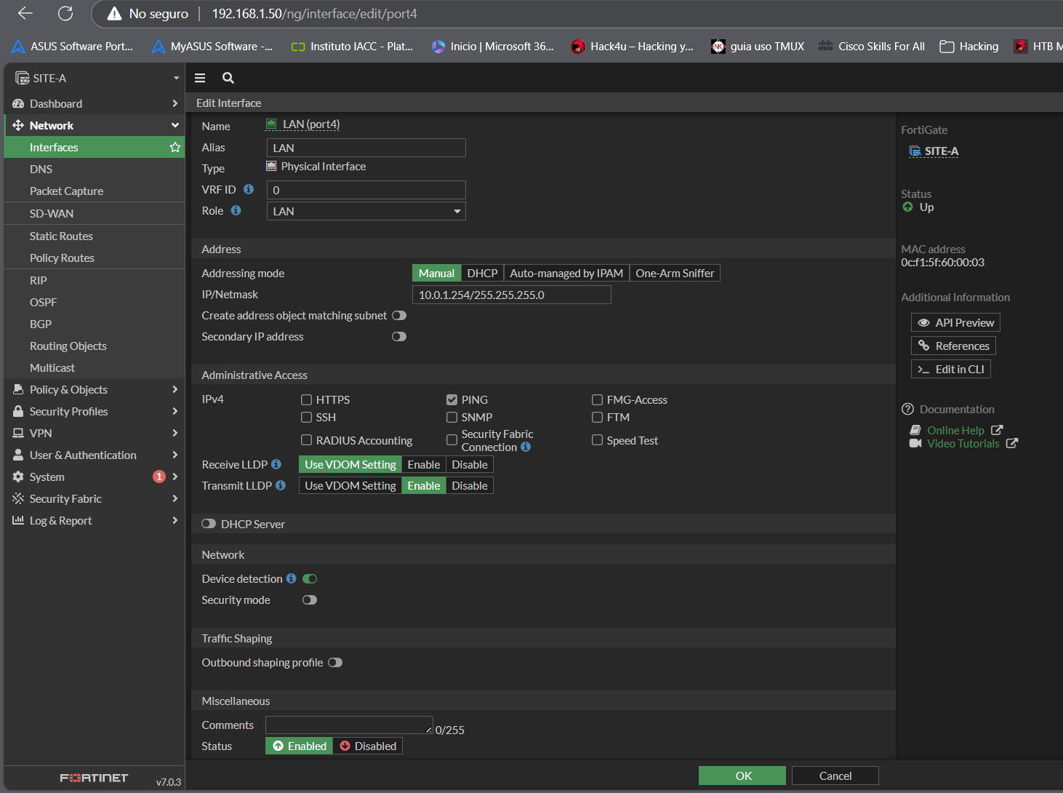The image size is (1063, 793).
Task: Click the search magnifier icon
Action: (228, 78)
